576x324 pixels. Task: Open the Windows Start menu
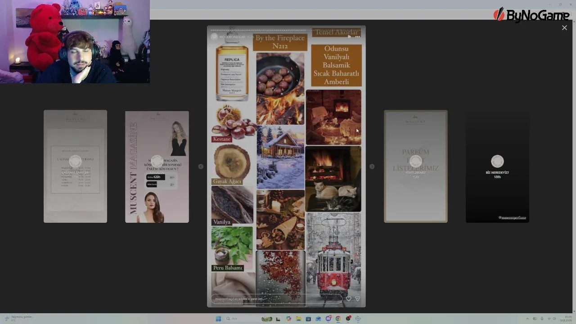pos(218,319)
